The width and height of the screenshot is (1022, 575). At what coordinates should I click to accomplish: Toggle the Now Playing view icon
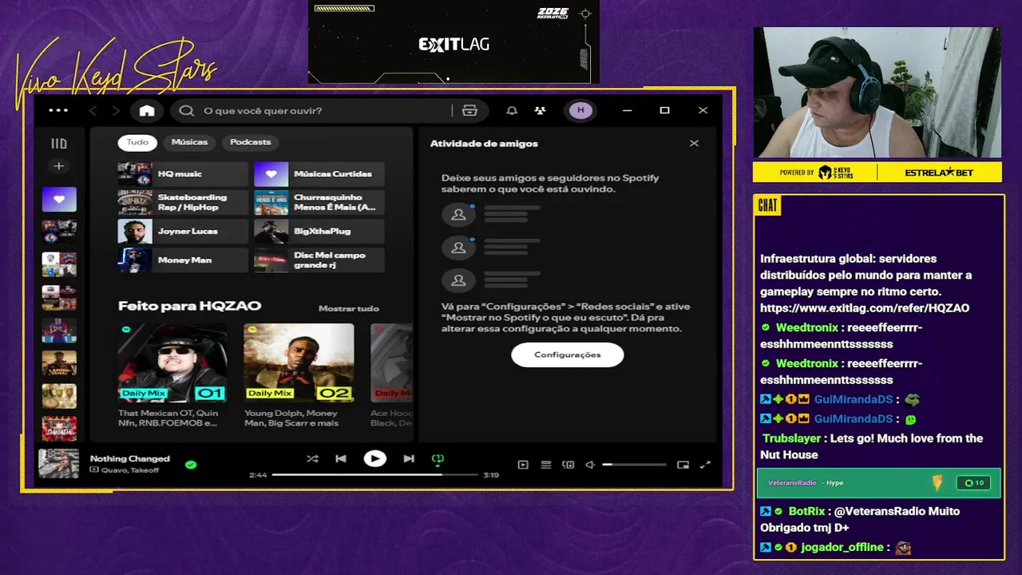tap(523, 465)
